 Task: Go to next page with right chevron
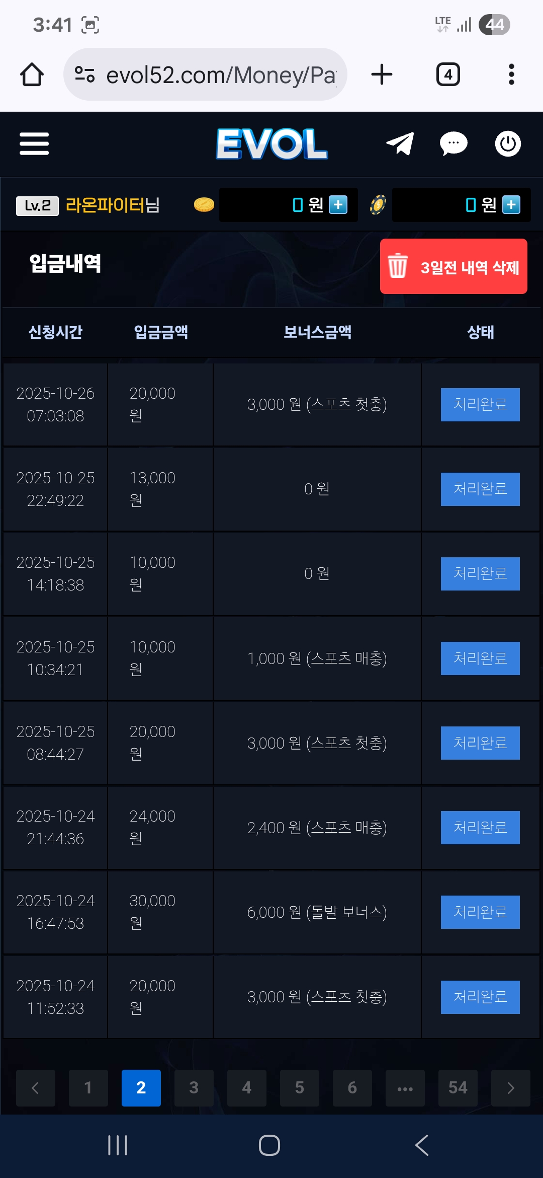511,1088
